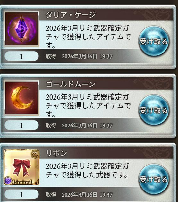The image size is (178, 202).
Task: Click the purple dark-element orb on リボン
Action: pyautogui.click(x=8, y=181)
